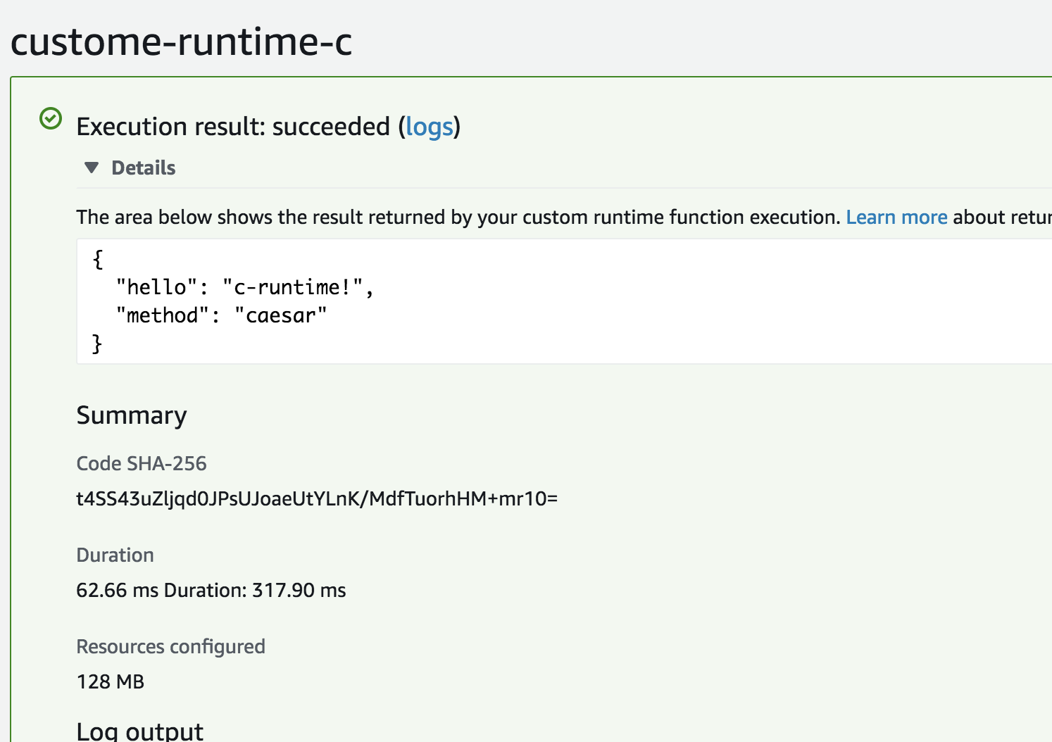Click the 317.90 ms duration value
This screenshot has width=1052, height=742.
pyautogui.click(x=300, y=590)
